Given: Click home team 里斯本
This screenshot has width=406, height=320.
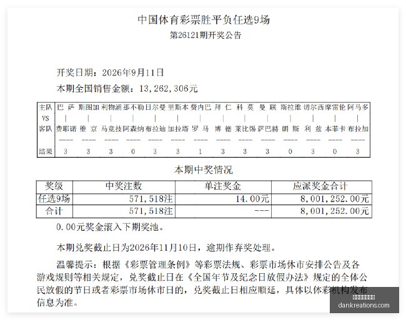Looking at the screenshot, I should 178,107.
